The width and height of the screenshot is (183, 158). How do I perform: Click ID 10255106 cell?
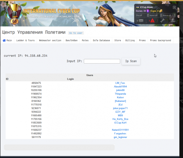click(x=36, y=90)
